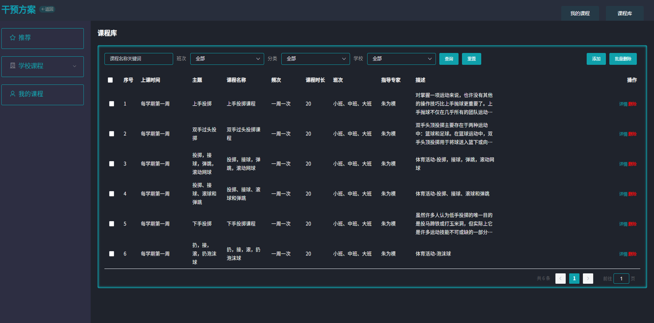Click the 课程时长 column header
This screenshot has height=323, width=654.
click(315, 80)
